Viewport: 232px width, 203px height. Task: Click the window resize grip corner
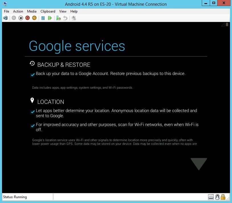228,199
